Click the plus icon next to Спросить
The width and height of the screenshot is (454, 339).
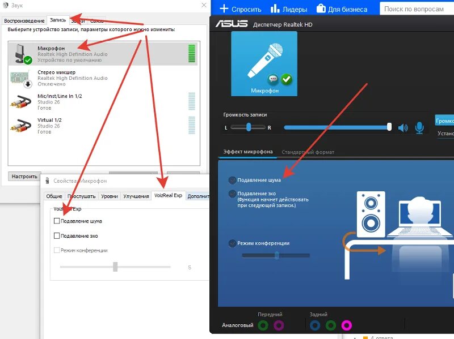(224, 8)
